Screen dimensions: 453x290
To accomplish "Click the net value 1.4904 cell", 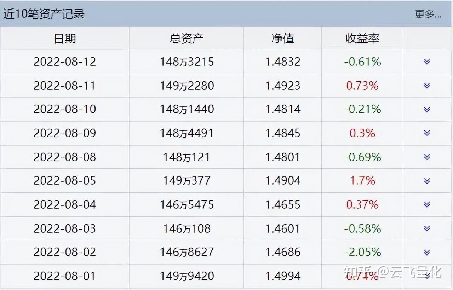I will click(283, 181).
